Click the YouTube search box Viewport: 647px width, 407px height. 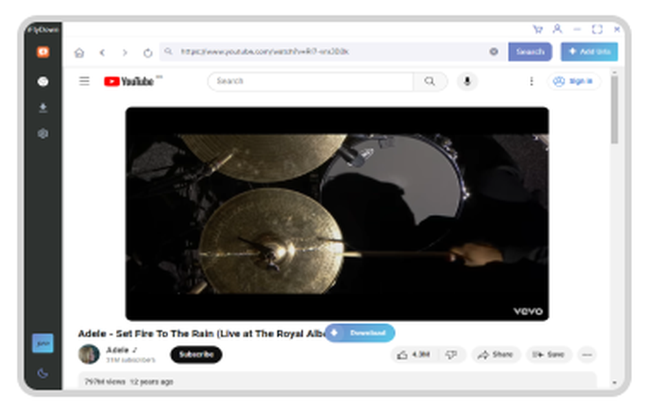click(x=311, y=81)
